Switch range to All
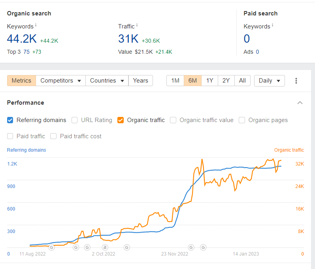 tap(243, 81)
